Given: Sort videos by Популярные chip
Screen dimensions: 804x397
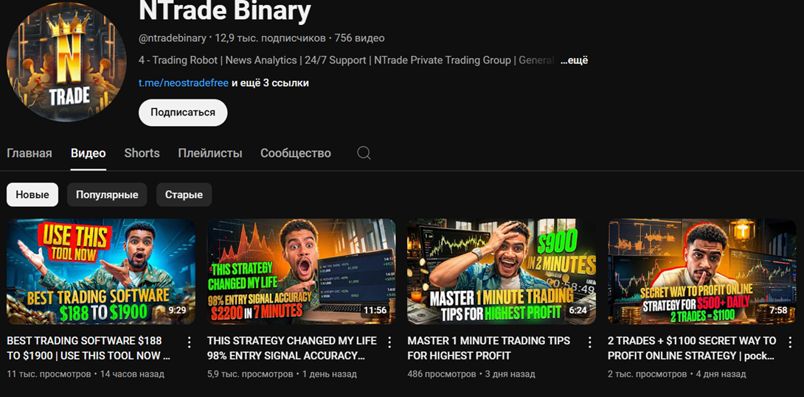Looking at the screenshot, I should [x=107, y=194].
